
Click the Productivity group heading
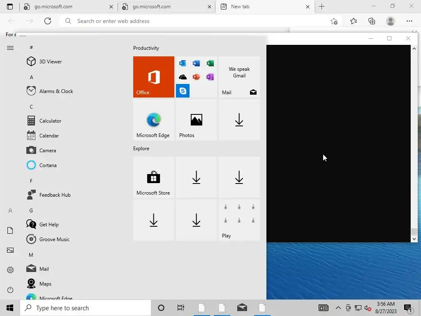pos(146,48)
